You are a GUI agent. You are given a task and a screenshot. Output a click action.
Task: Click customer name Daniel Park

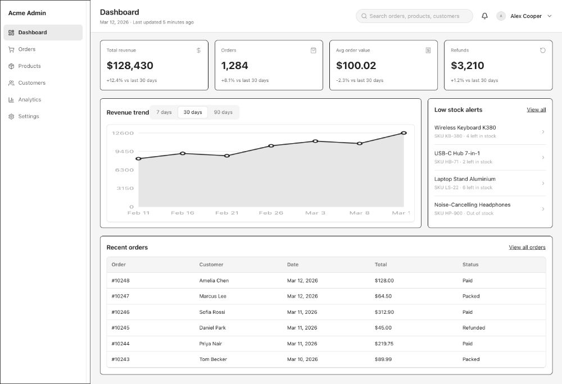coord(212,328)
